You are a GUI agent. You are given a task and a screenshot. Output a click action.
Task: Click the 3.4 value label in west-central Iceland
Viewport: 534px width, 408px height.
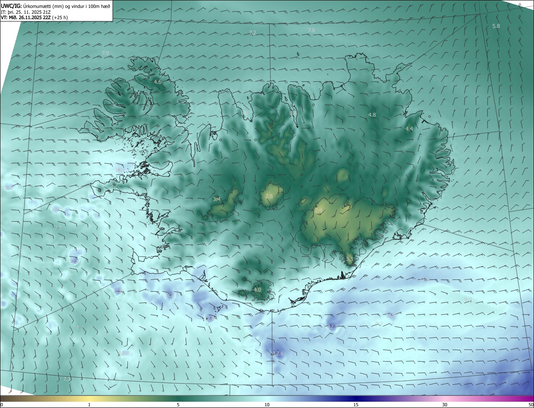(217, 199)
